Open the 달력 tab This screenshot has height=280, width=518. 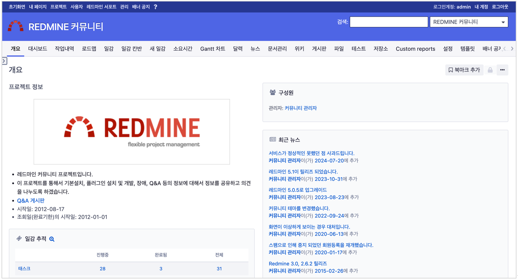[238, 49]
